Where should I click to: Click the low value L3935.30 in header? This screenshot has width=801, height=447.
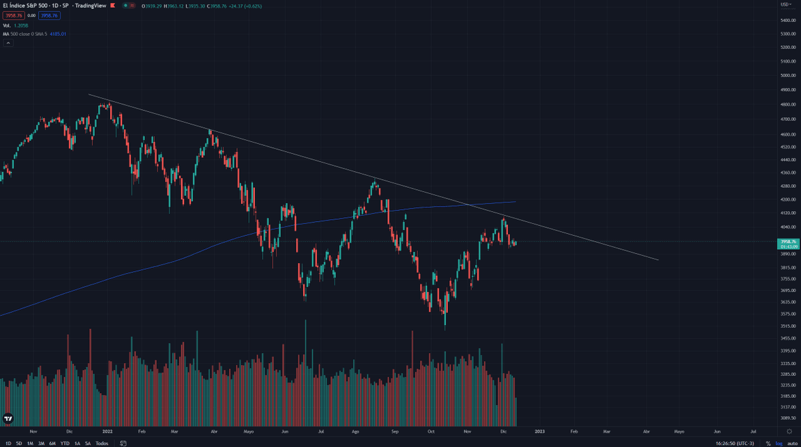pos(196,5)
